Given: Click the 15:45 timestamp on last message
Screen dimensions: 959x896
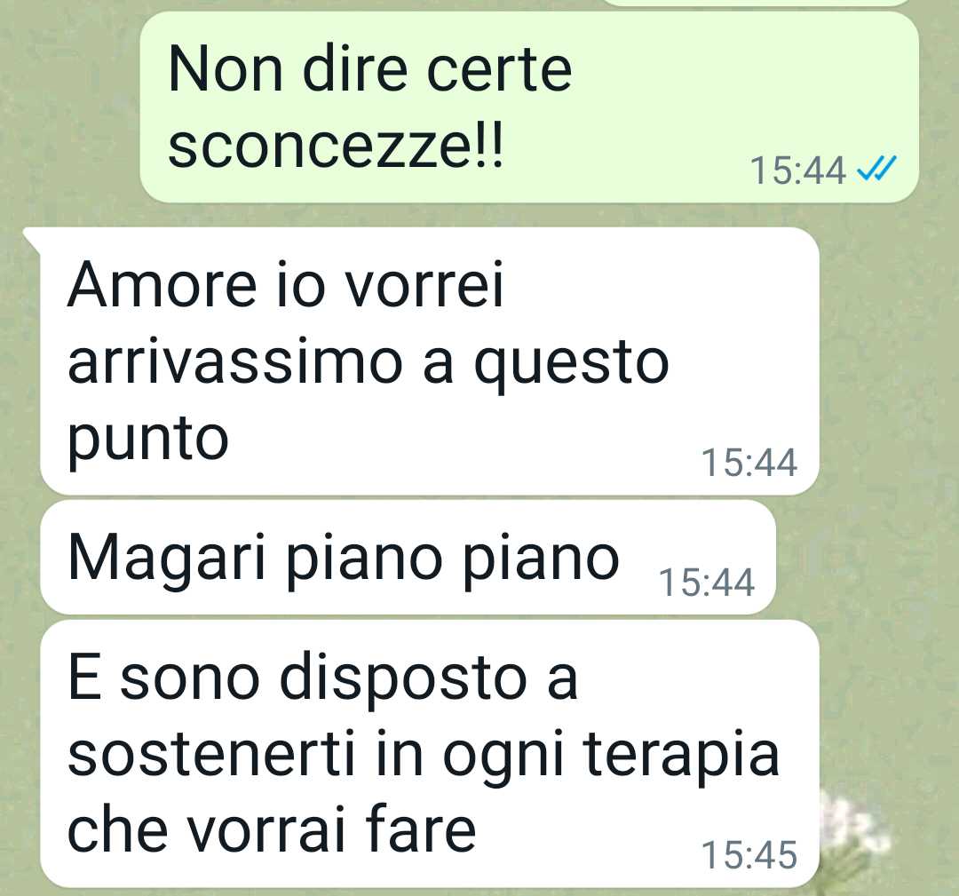Looking at the screenshot, I should (749, 855).
